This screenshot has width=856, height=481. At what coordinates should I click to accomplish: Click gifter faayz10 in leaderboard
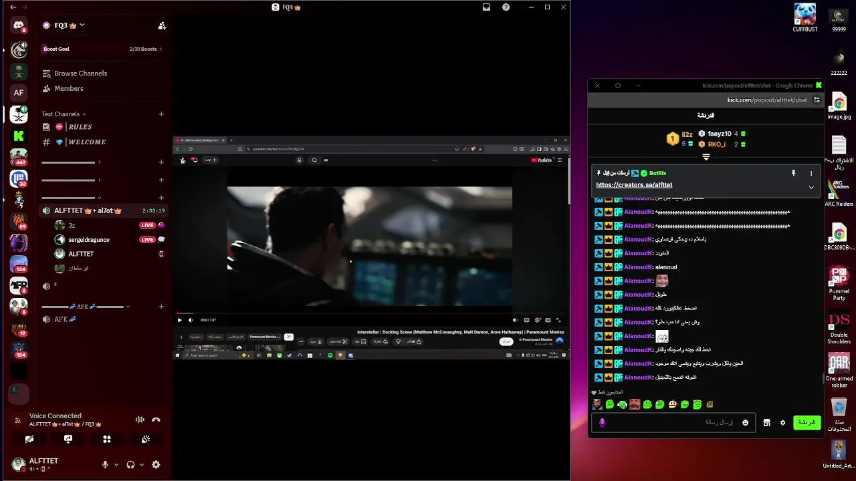(720, 134)
